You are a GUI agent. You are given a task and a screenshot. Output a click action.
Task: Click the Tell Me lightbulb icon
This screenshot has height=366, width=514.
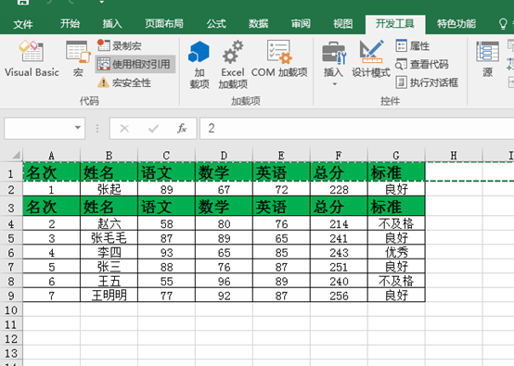point(503,24)
